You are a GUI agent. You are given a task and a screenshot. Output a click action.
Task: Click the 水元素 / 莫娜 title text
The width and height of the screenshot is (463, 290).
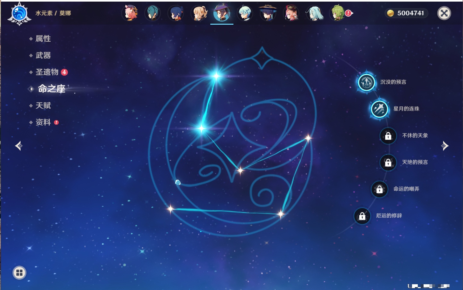pyautogui.click(x=53, y=13)
